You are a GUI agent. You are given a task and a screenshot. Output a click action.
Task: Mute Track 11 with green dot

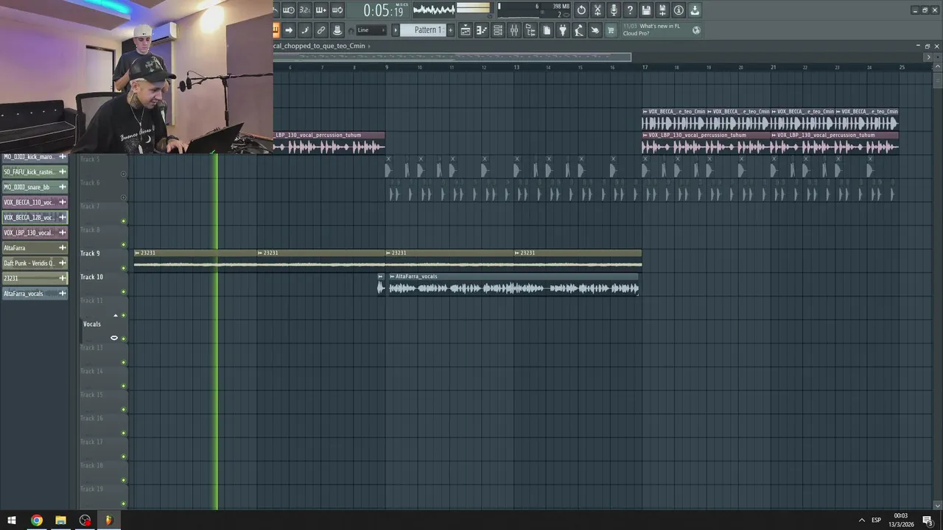[x=123, y=315]
